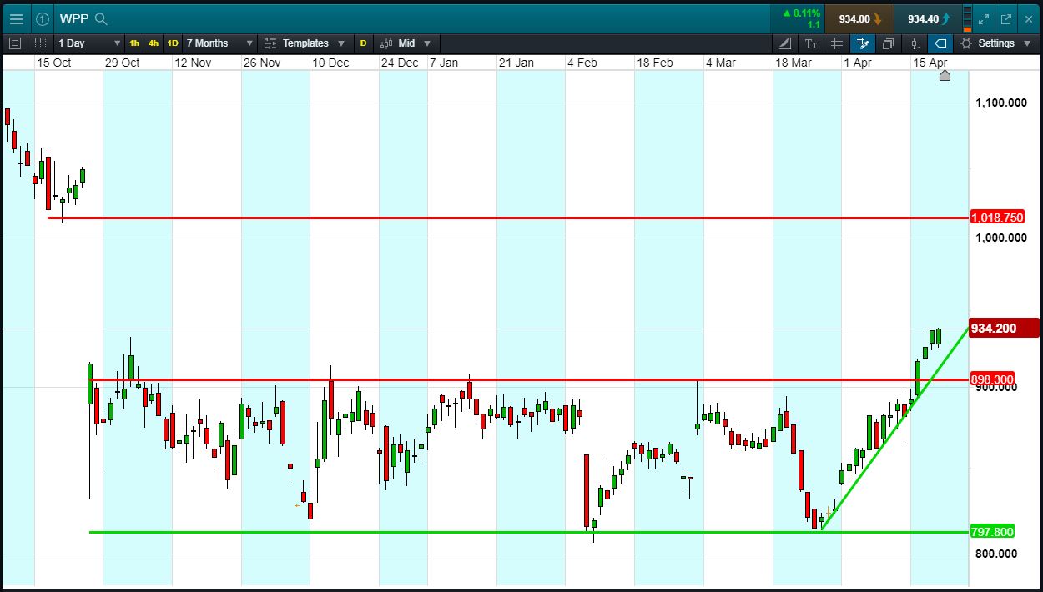
Task: Click the search magnifier next to WPP
Action: 101,18
